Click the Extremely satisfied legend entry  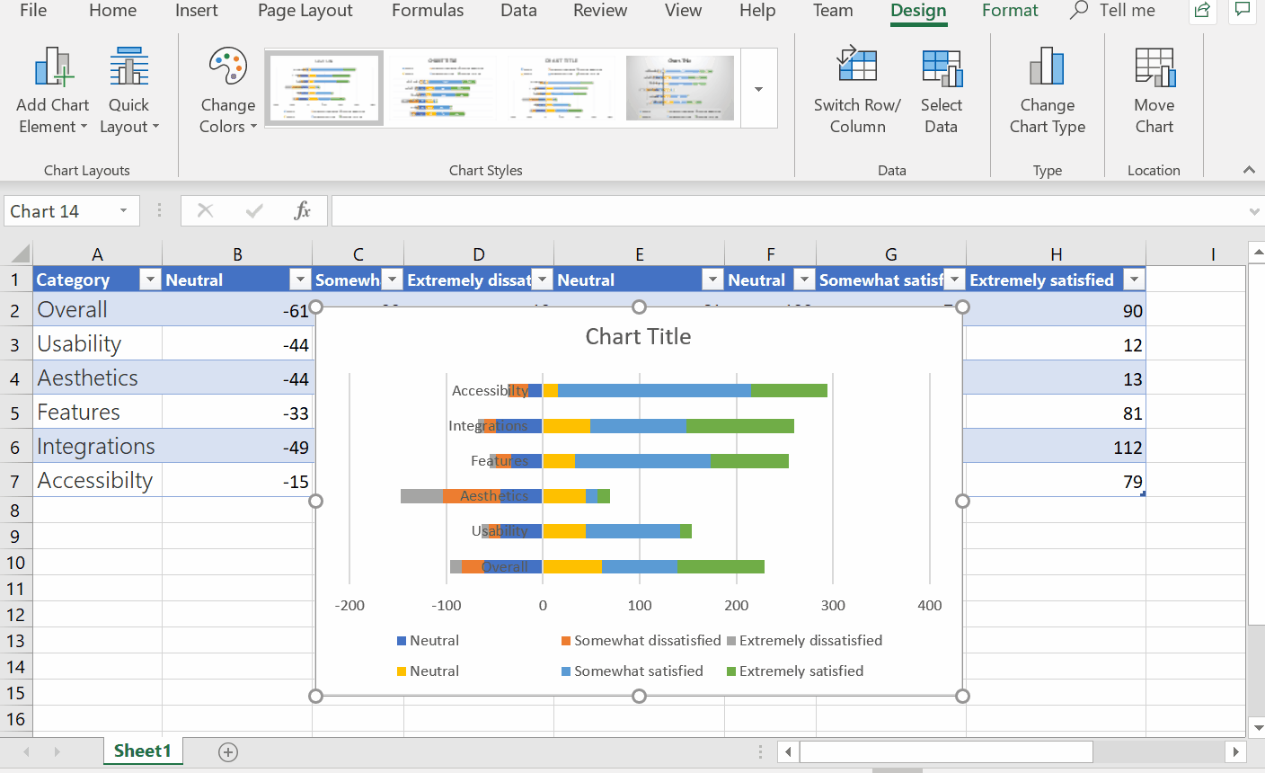pyautogui.click(x=794, y=671)
